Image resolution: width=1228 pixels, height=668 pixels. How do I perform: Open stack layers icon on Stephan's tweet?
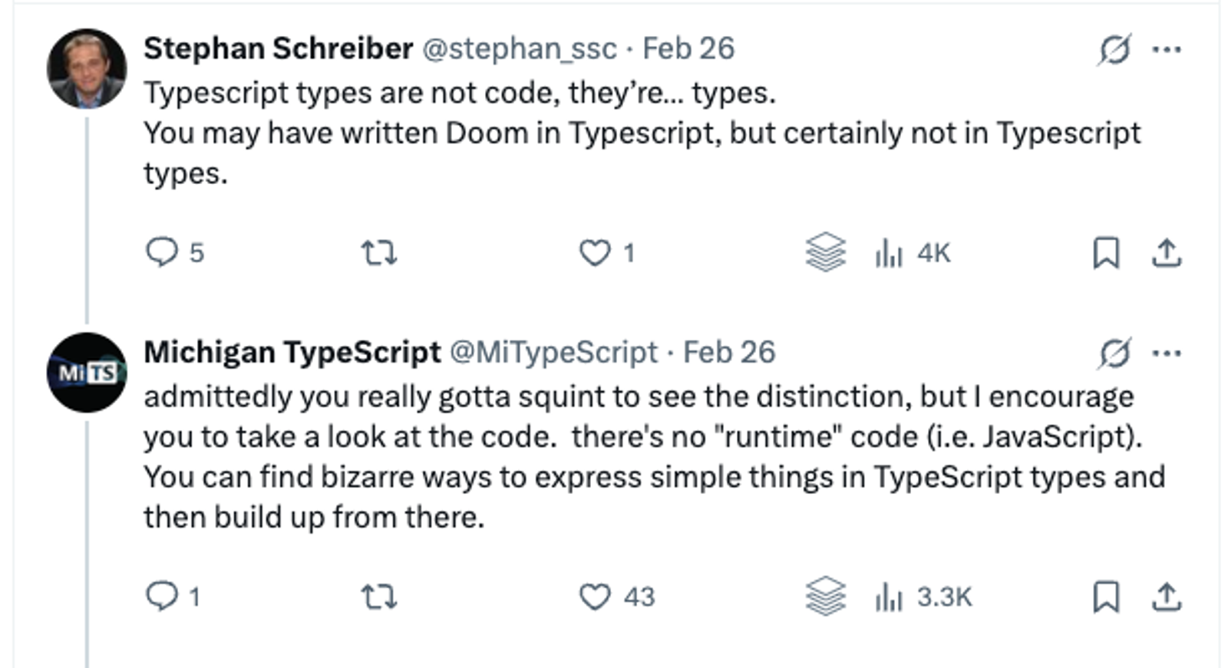[x=825, y=252]
